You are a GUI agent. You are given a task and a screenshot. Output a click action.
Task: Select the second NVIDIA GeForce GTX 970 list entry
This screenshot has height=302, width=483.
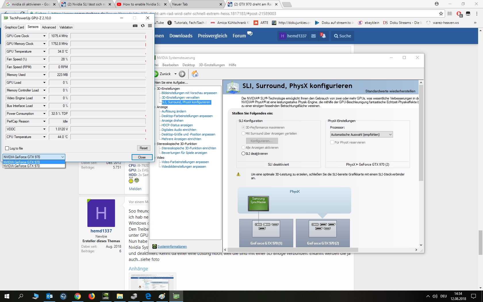[34, 166]
